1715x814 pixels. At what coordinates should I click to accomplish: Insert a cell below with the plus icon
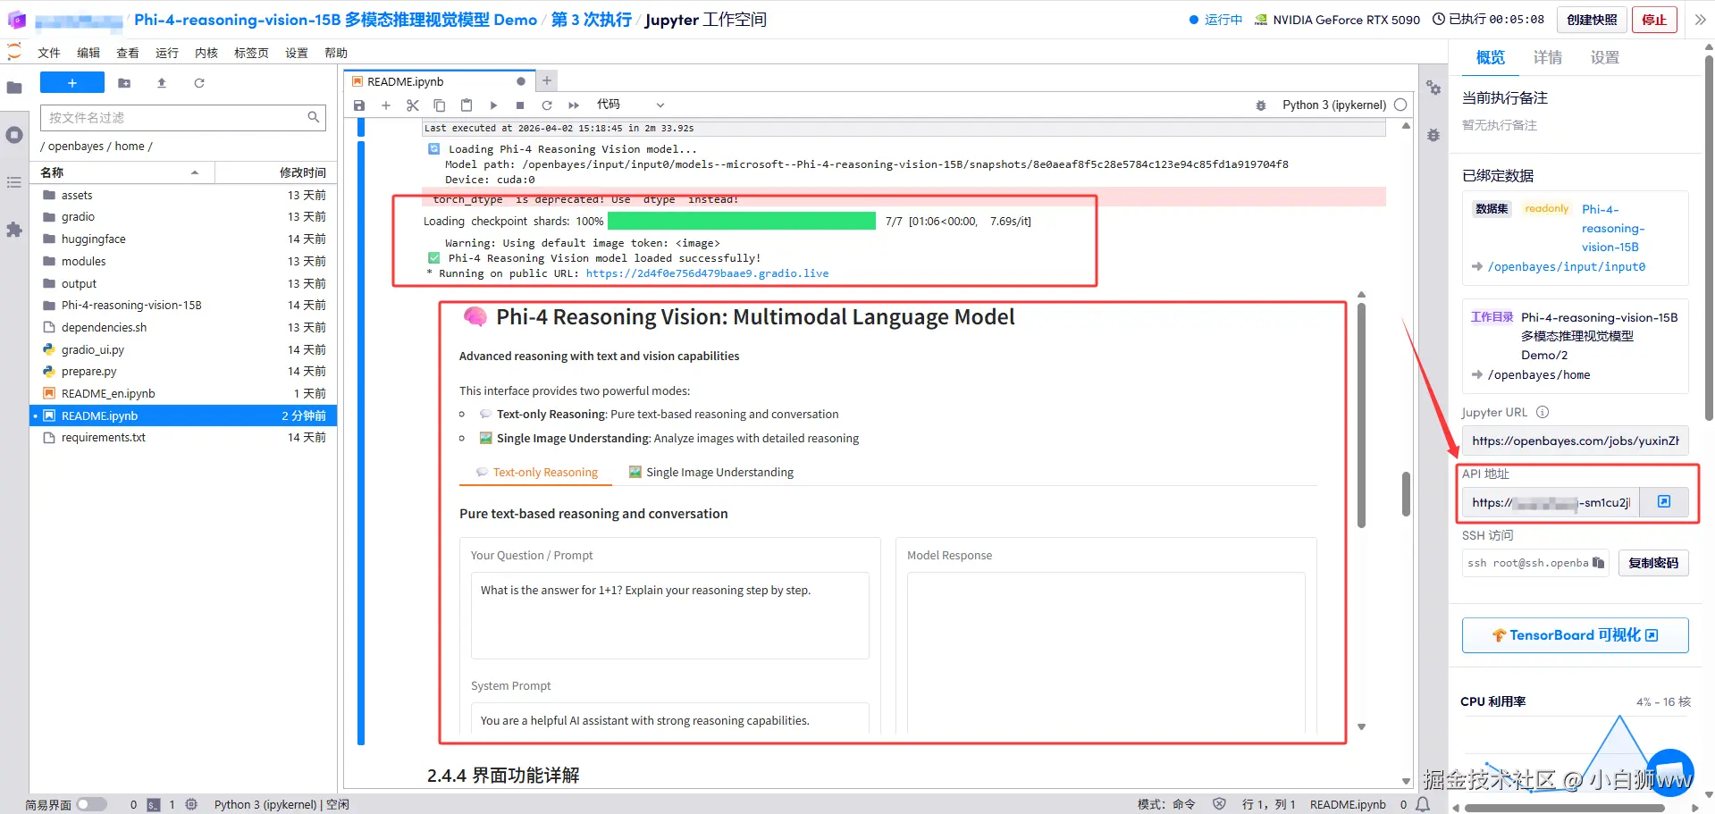tap(386, 105)
